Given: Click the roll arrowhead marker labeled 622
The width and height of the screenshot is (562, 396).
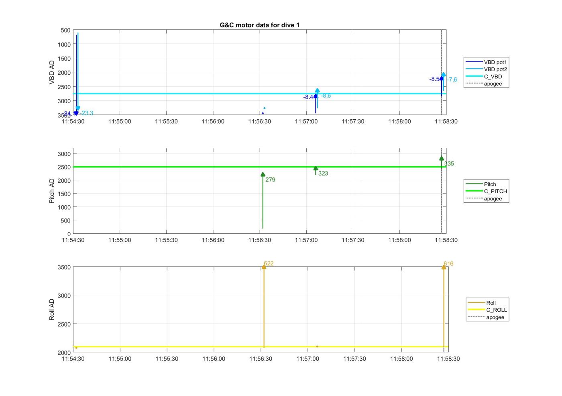Looking at the screenshot, I should point(264,267).
